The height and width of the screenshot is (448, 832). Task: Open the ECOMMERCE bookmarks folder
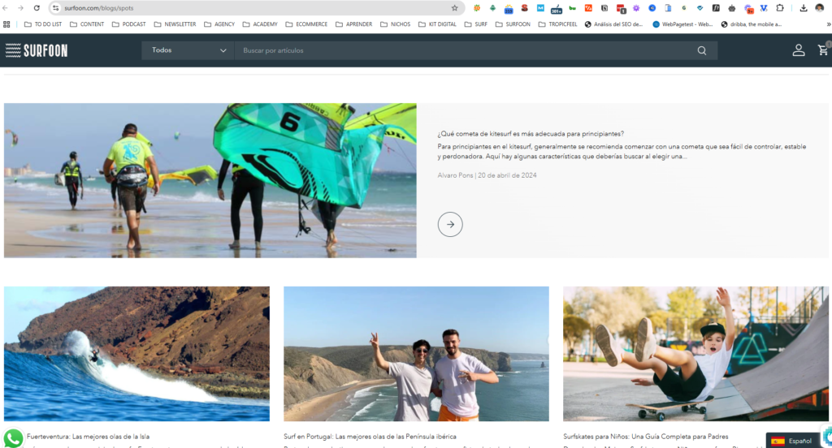(x=305, y=24)
